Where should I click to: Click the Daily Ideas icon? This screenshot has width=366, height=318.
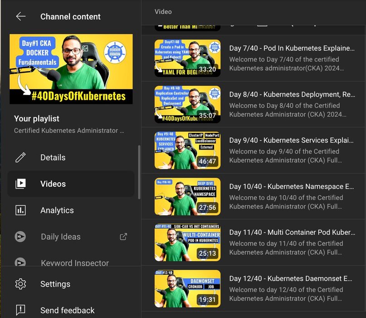tap(20, 237)
